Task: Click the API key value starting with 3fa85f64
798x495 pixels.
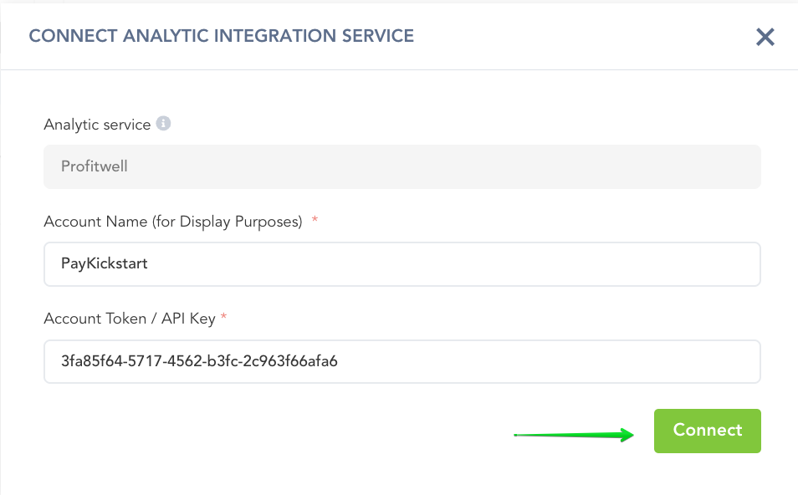Action: click(x=199, y=361)
